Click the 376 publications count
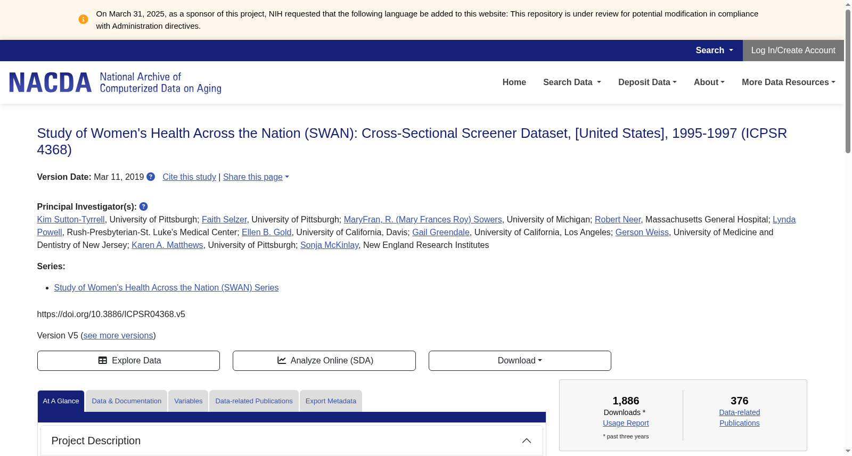The width and height of the screenshot is (852, 456). click(740, 401)
